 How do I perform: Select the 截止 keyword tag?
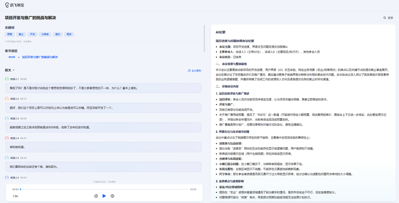point(21,34)
